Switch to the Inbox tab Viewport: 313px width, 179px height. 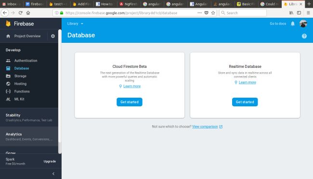tap(12, 4)
